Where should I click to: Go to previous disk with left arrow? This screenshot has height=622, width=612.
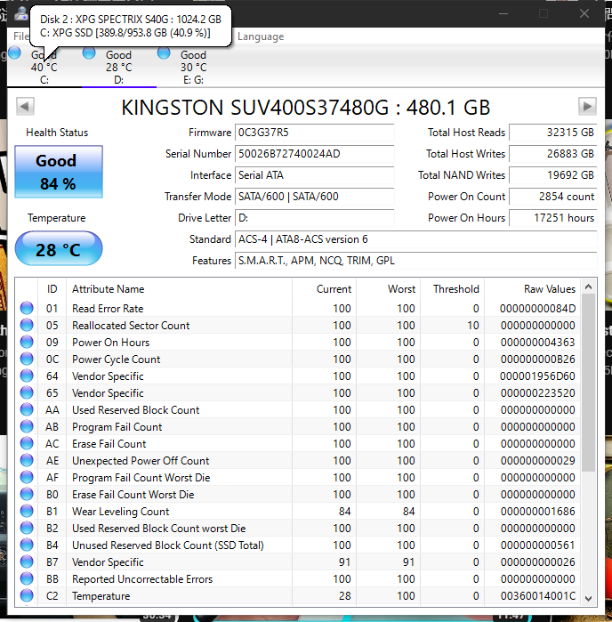tap(25, 106)
